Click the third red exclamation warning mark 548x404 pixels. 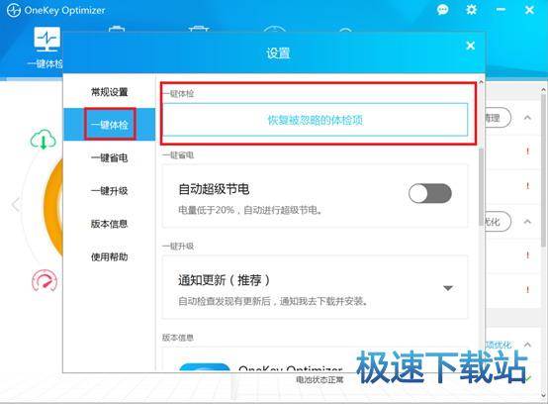528,255
